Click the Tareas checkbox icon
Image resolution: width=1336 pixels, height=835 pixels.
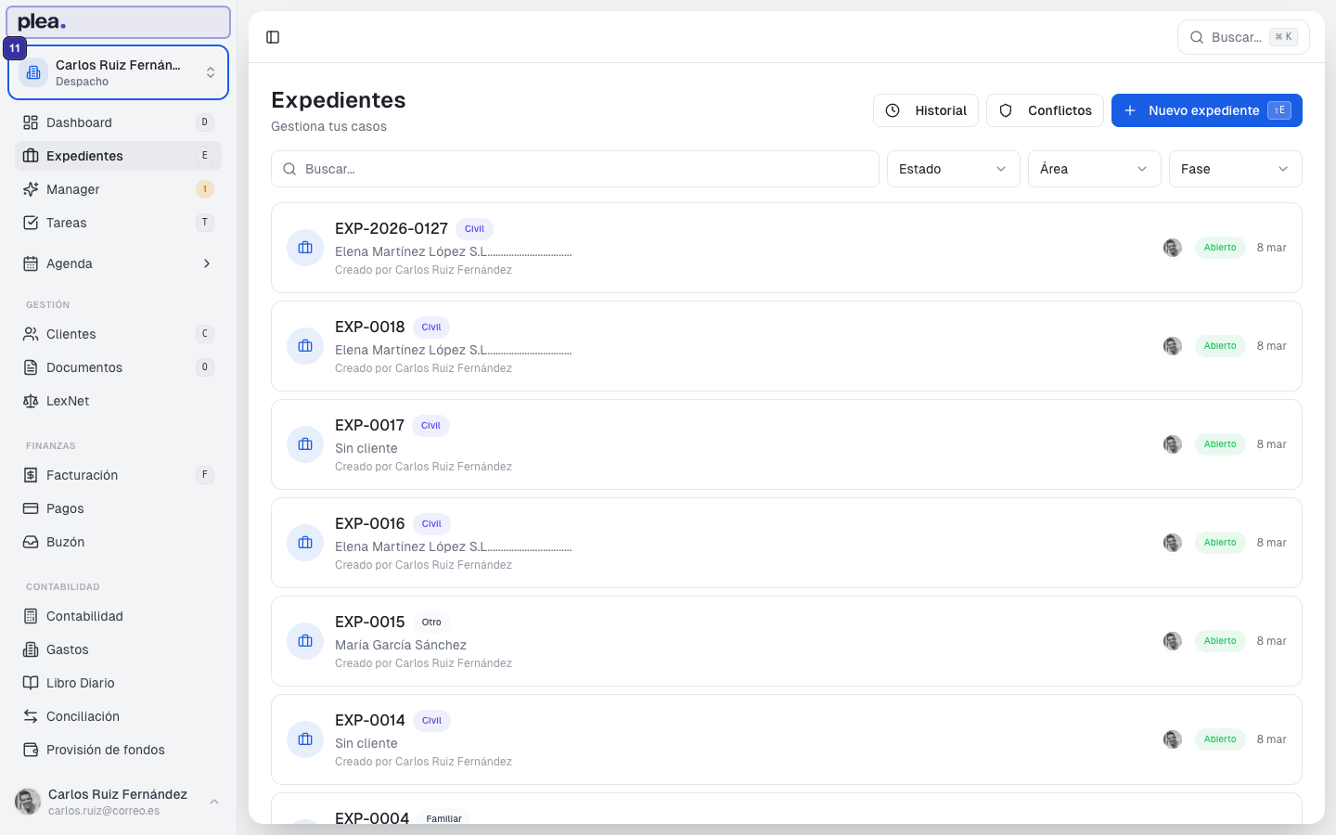(31, 223)
